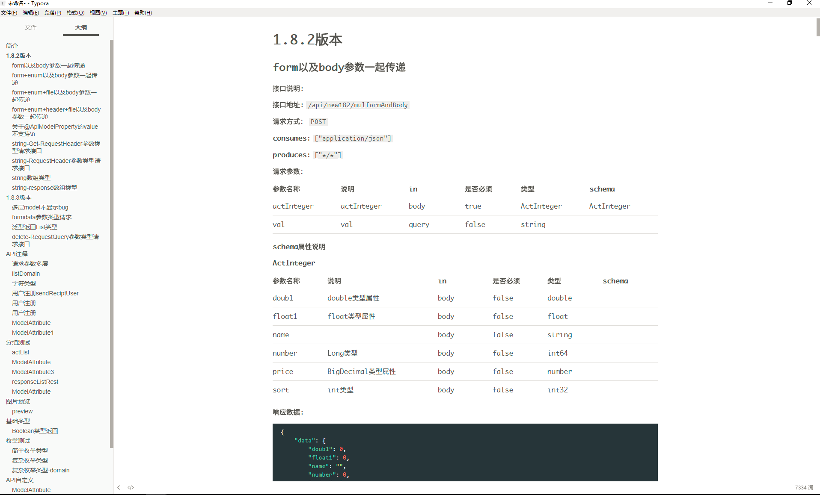Go to Boolean类型返回 outline item
The height and width of the screenshot is (495, 820).
coord(35,431)
